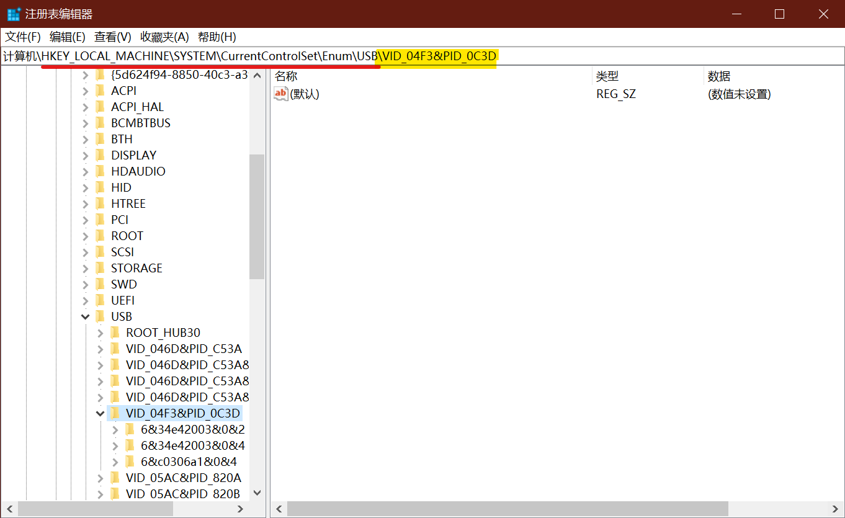Viewport: 845px width, 518px height.
Task: Click the BTH folder icon
Action: click(x=101, y=139)
